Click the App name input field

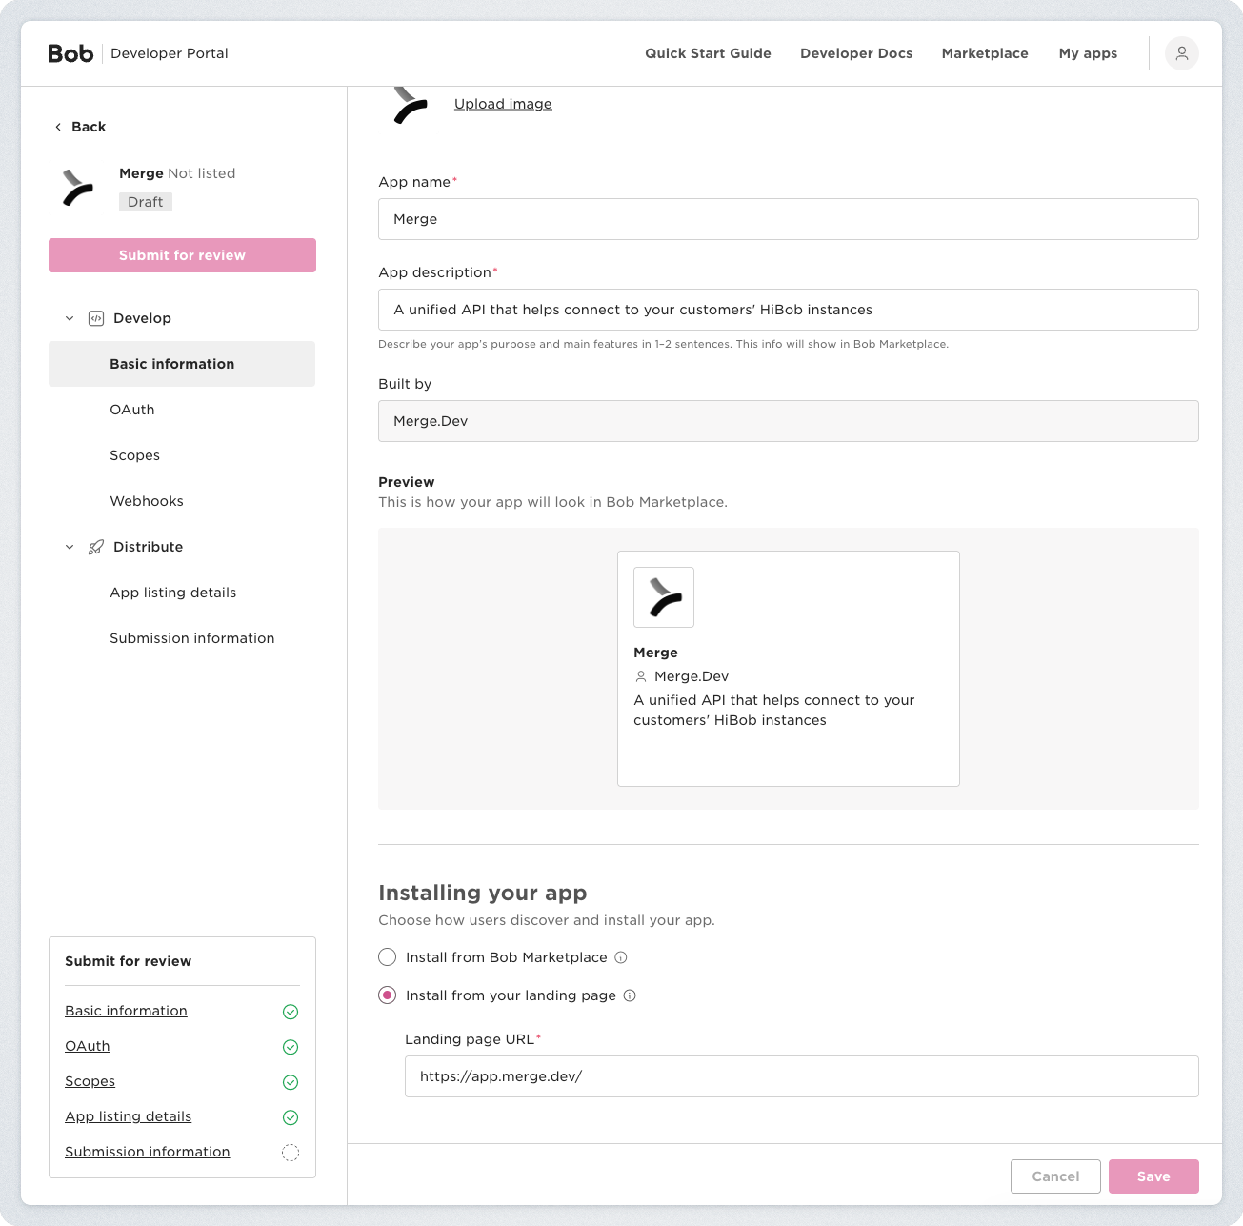tap(789, 219)
